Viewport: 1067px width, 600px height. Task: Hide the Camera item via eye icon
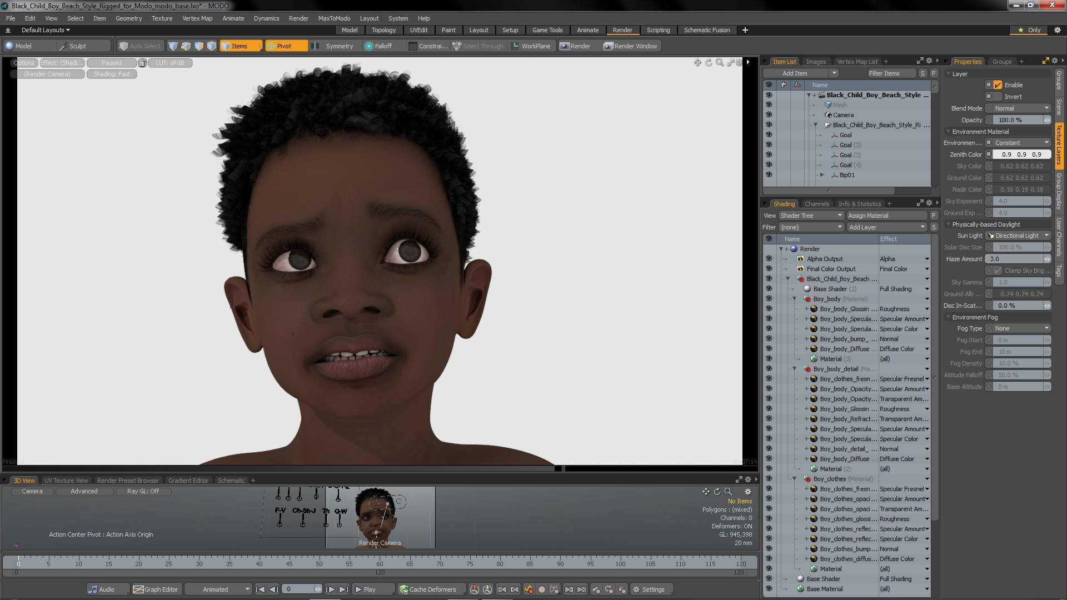pyautogui.click(x=769, y=115)
